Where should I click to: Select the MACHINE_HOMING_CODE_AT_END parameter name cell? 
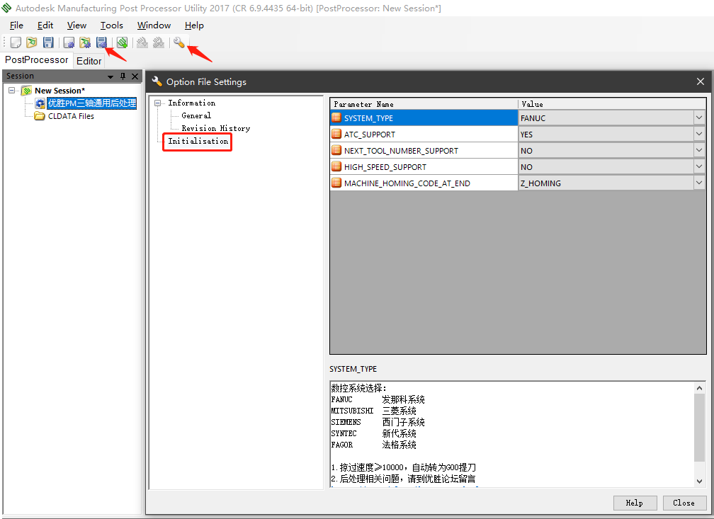click(x=424, y=183)
